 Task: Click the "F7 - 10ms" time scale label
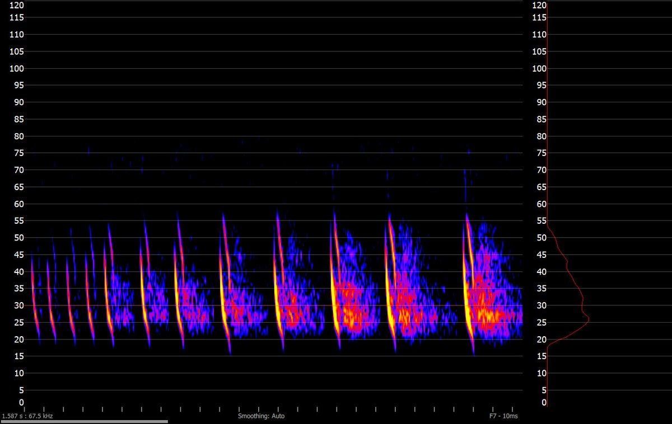[x=503, y=416]
